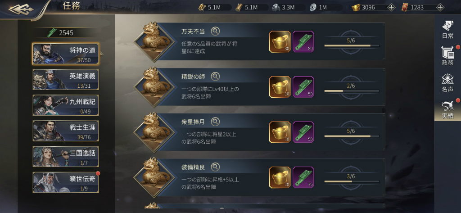
Task: Add red tickets with plus icon
Action: [x=440, y=7]
